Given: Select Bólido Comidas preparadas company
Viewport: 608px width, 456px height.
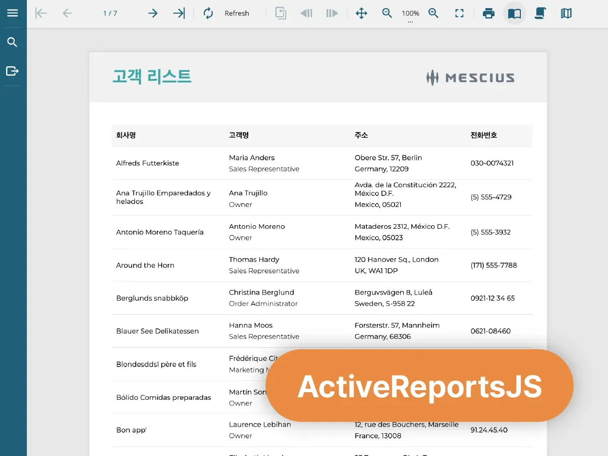Looking at the screenshot, I should (163, 397).
